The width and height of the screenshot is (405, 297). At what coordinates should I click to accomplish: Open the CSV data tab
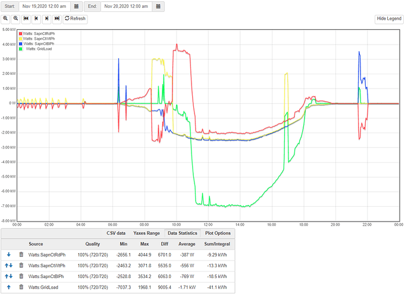[x=116, y=233]
